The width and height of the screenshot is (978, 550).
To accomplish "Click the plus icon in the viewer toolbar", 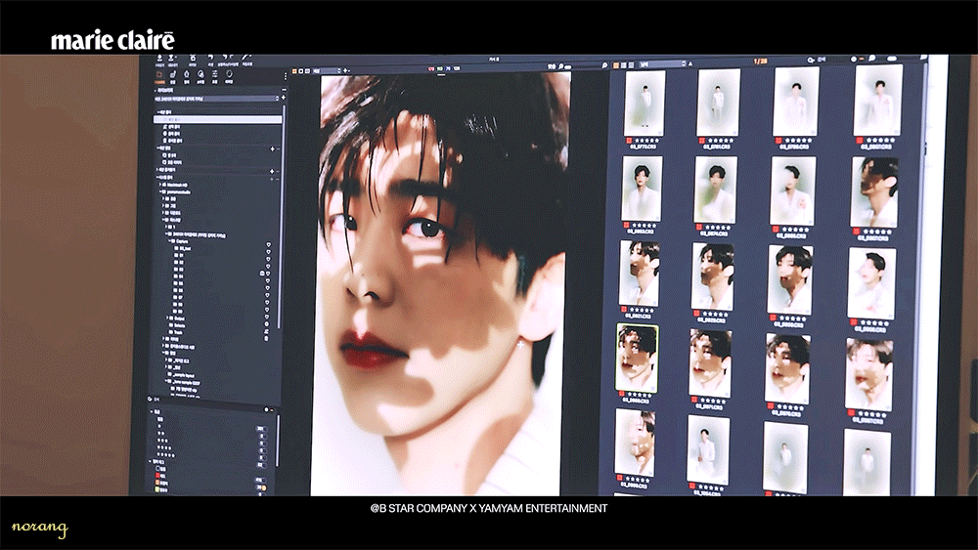I will [x=345, y=71].
